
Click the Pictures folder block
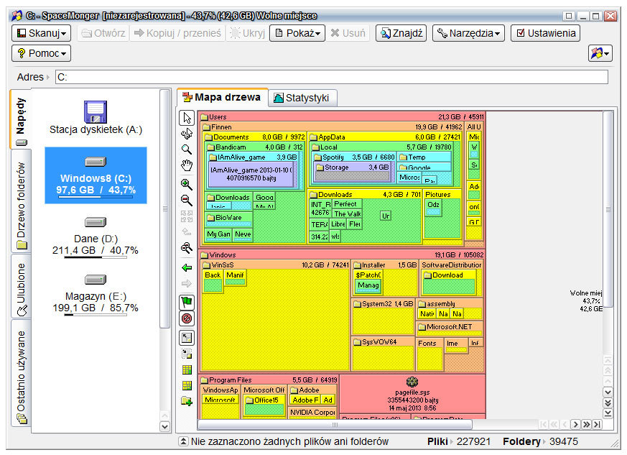(442, 216)
